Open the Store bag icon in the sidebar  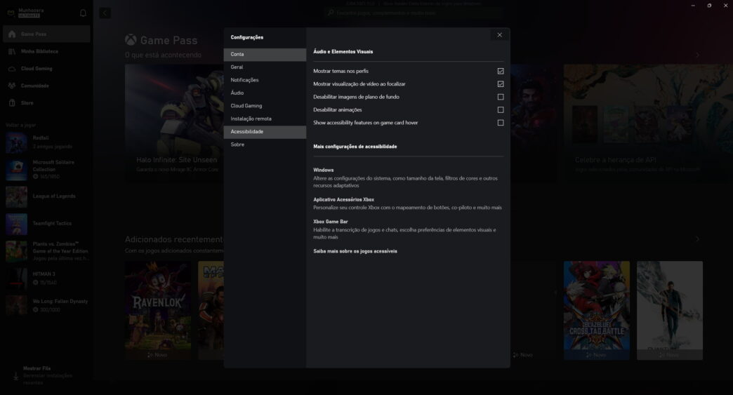pyautogui.click(x=12, y=102)
